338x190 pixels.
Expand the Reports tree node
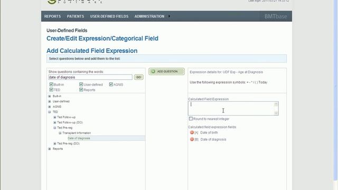50,149
